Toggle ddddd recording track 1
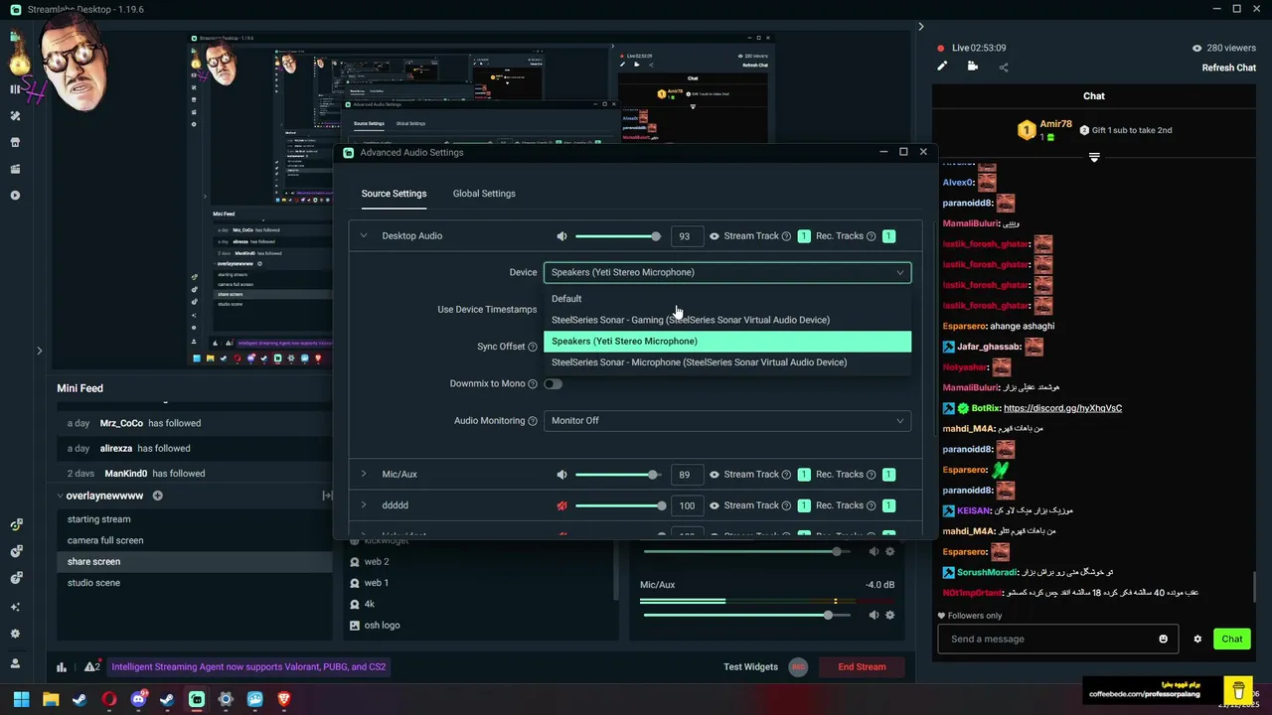 [888, 505]
